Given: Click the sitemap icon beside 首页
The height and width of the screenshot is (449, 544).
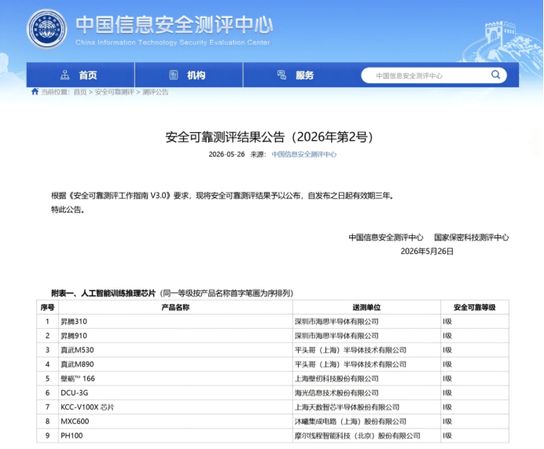Looking at the screenshot, I should coord(65,75).
